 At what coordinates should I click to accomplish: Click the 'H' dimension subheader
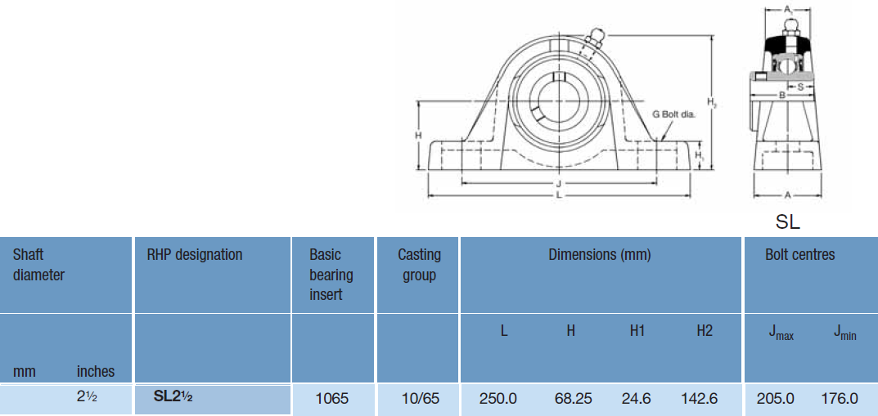click(x=570, y=331)
